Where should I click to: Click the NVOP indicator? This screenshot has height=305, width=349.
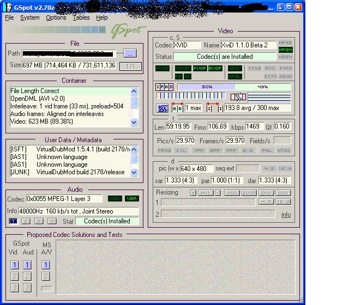183,68
